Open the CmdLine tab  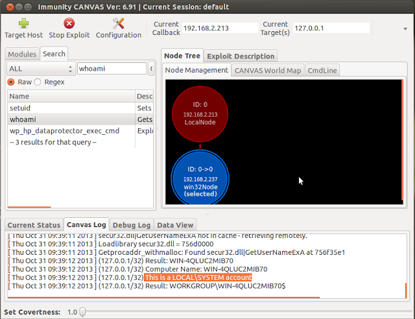322,71
